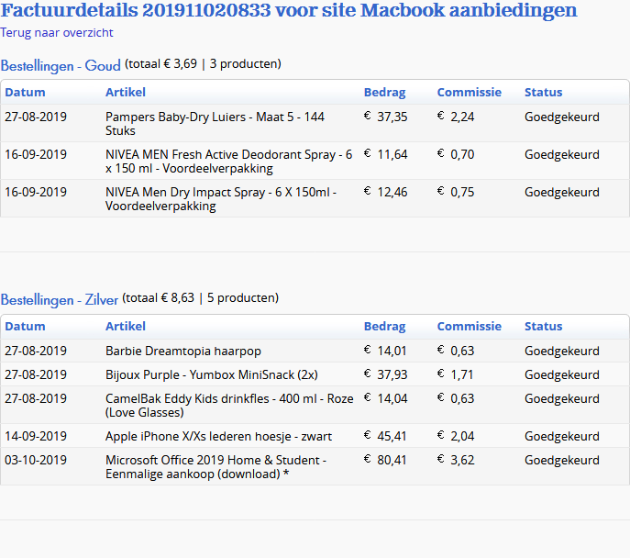Click the 'Bestellingen - Goud' heading
This screenshot has width=630, height=558.
pos(61,65)
